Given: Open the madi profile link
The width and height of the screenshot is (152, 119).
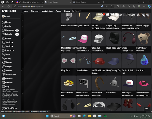Looking at the screenshot, I should (x=6, y=16).
